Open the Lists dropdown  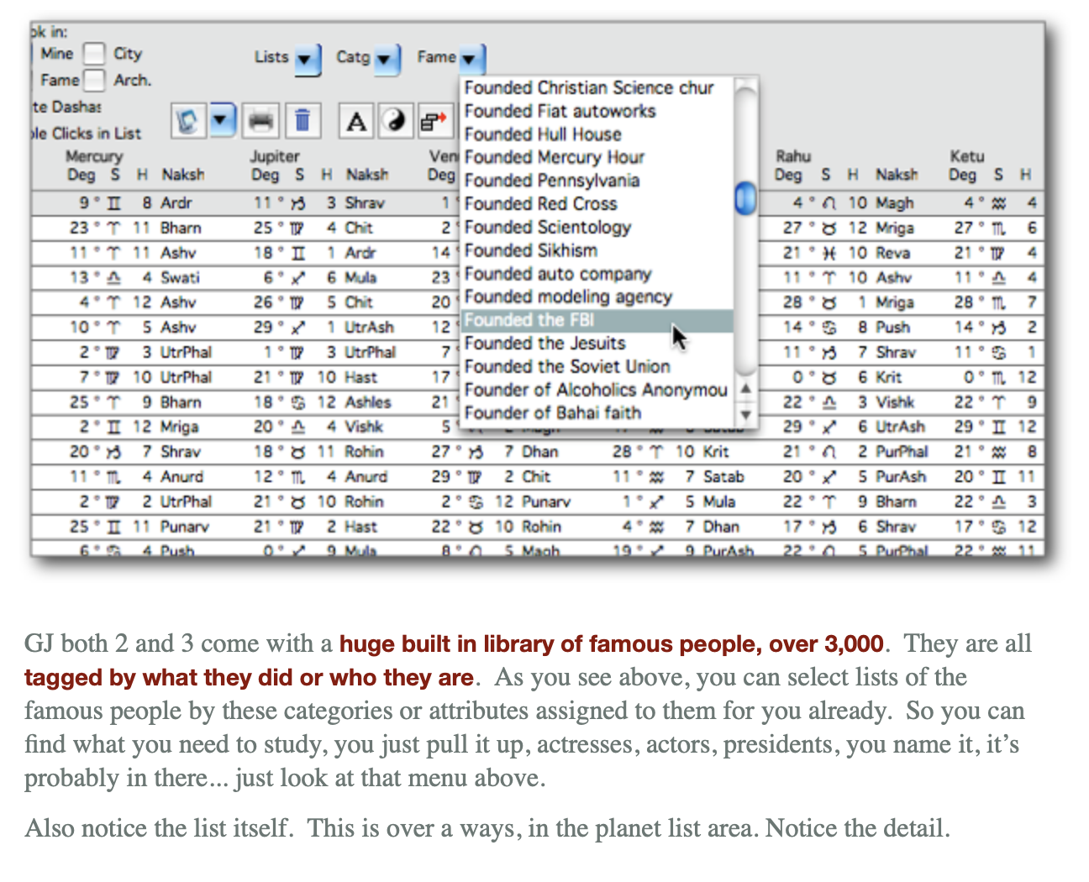click(307, 59)
